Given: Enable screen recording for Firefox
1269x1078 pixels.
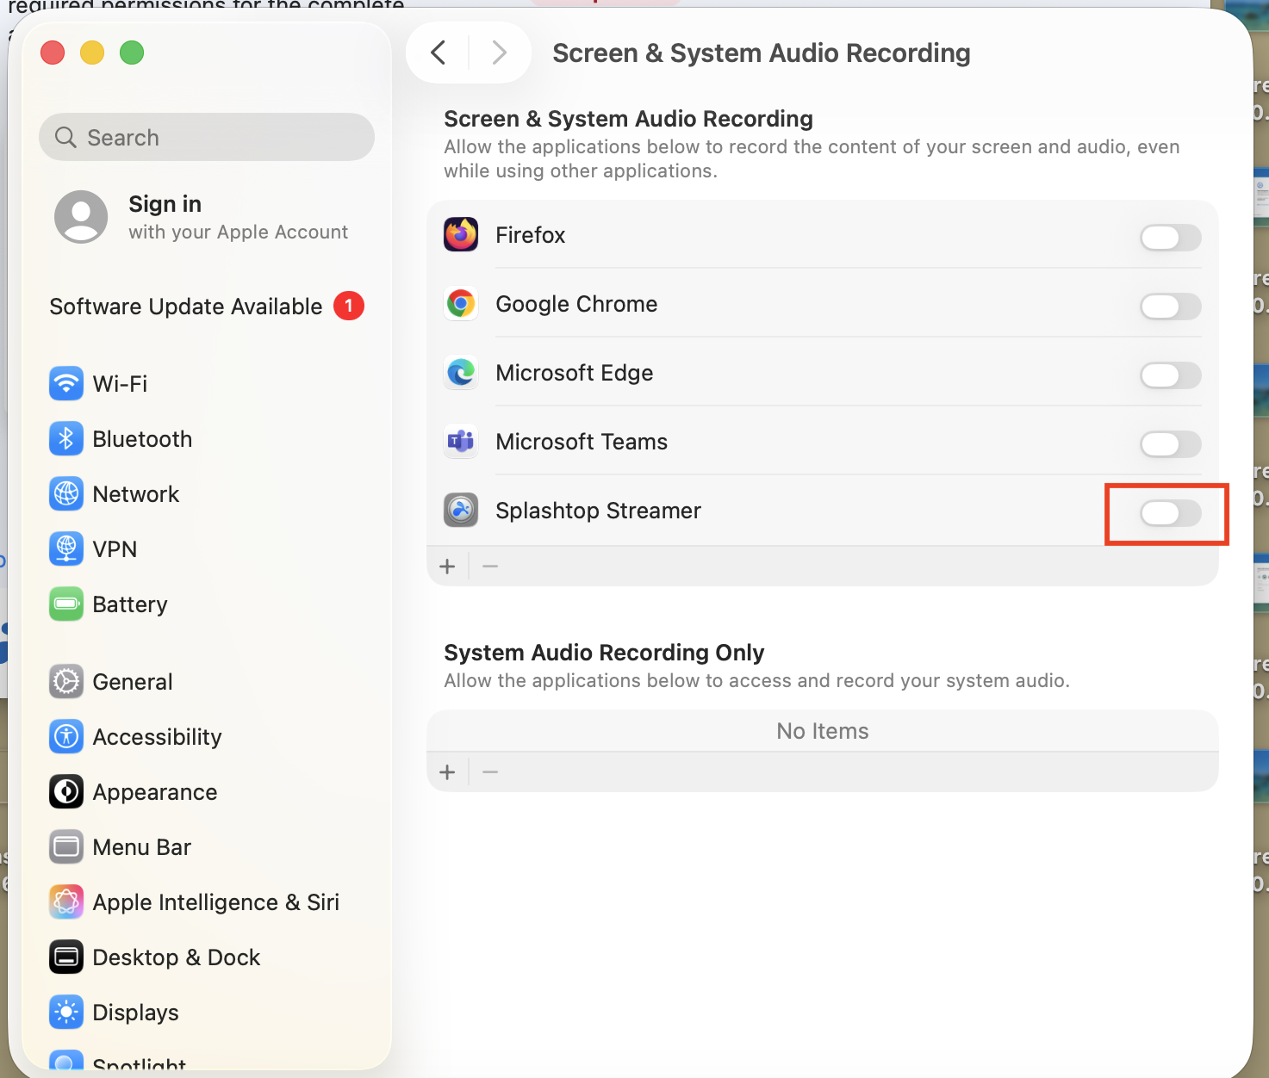Looking at the screenshot, I should pos(1170,238).
